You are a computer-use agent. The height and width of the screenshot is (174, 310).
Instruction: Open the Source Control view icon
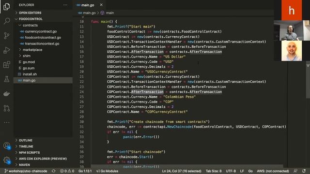[x=6, y=35]
